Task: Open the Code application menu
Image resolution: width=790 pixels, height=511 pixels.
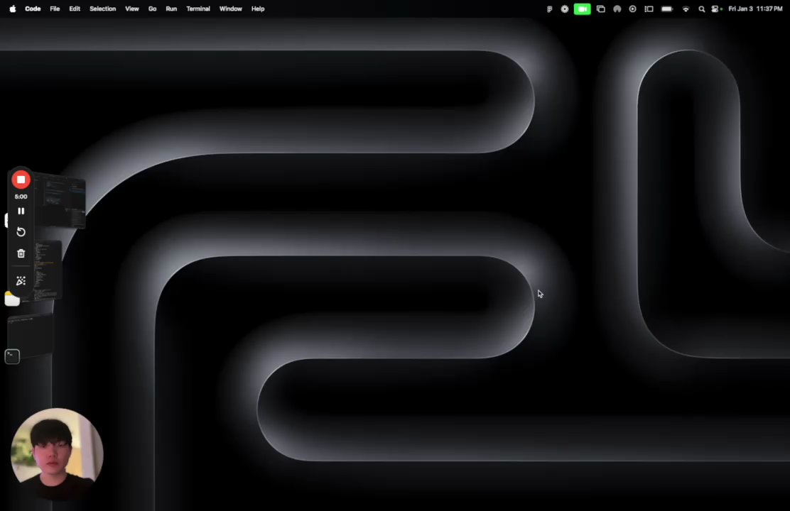Action: (x=33, y=9)
